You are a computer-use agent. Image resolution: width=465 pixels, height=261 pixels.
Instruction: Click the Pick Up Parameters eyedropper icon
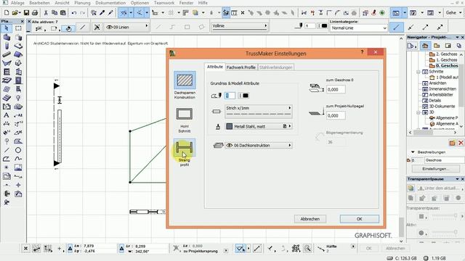tap(102, 13)
